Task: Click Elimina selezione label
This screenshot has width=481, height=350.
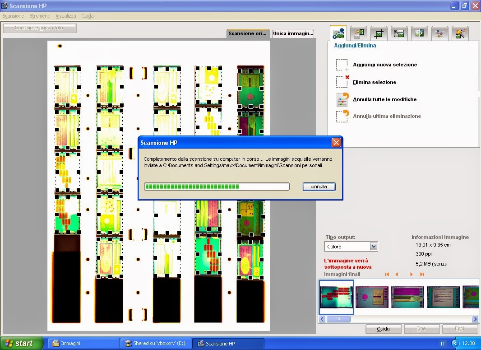Action: click(374, 82)
